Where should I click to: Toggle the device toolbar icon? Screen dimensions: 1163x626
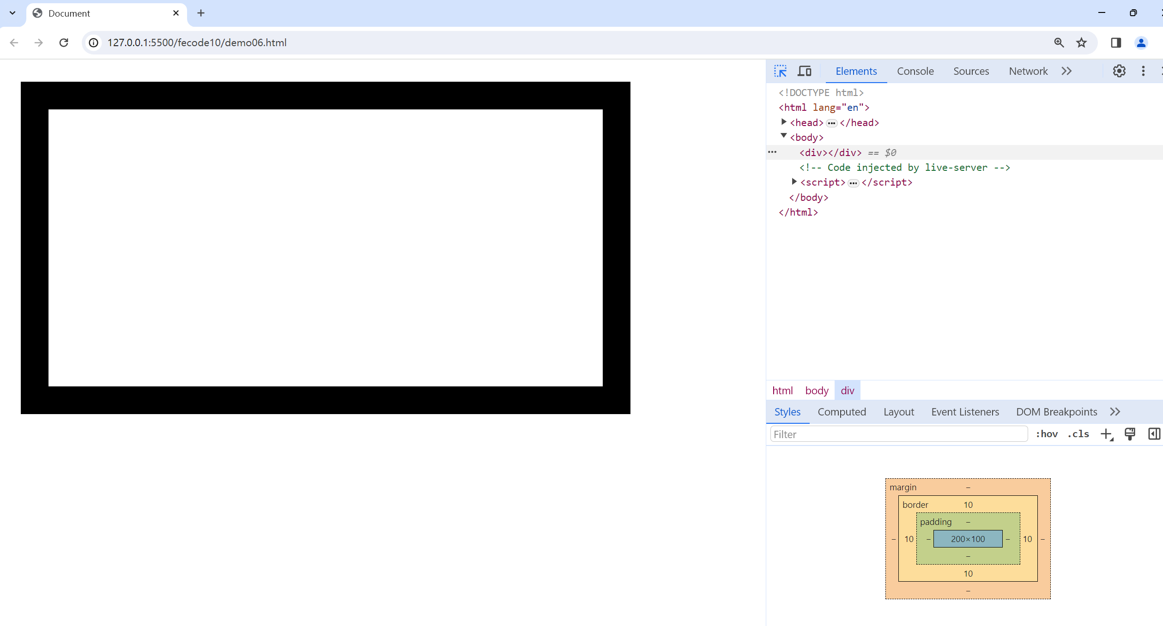(x=805, y=71)
